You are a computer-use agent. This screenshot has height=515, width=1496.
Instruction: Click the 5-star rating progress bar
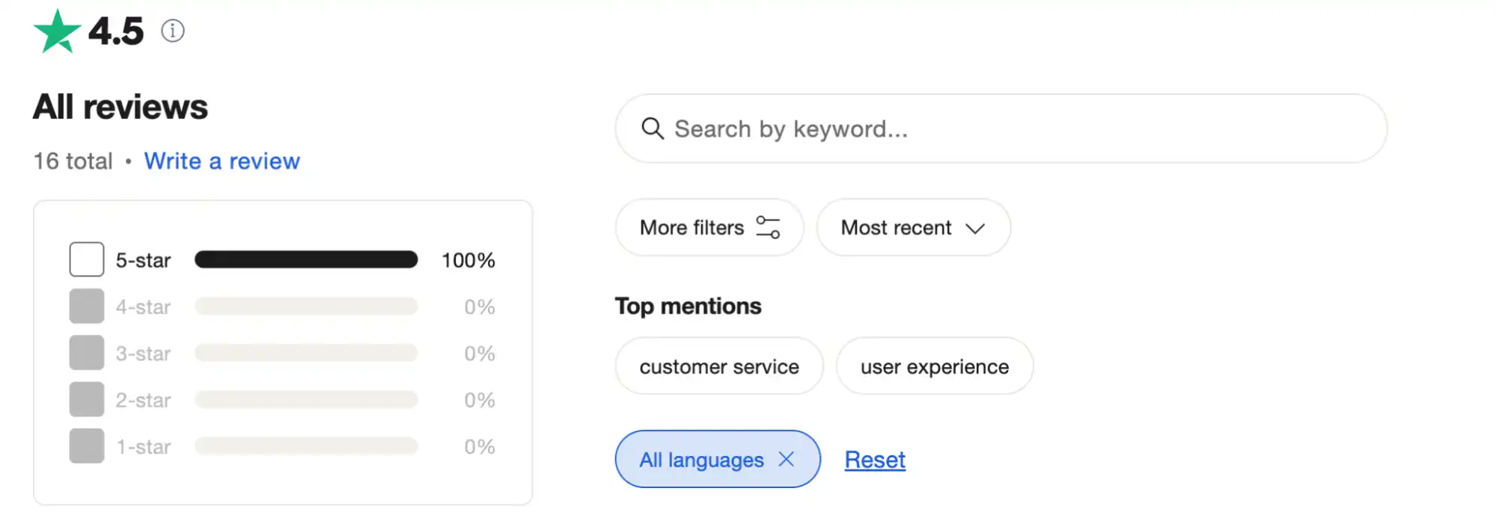tap(306, 259)
